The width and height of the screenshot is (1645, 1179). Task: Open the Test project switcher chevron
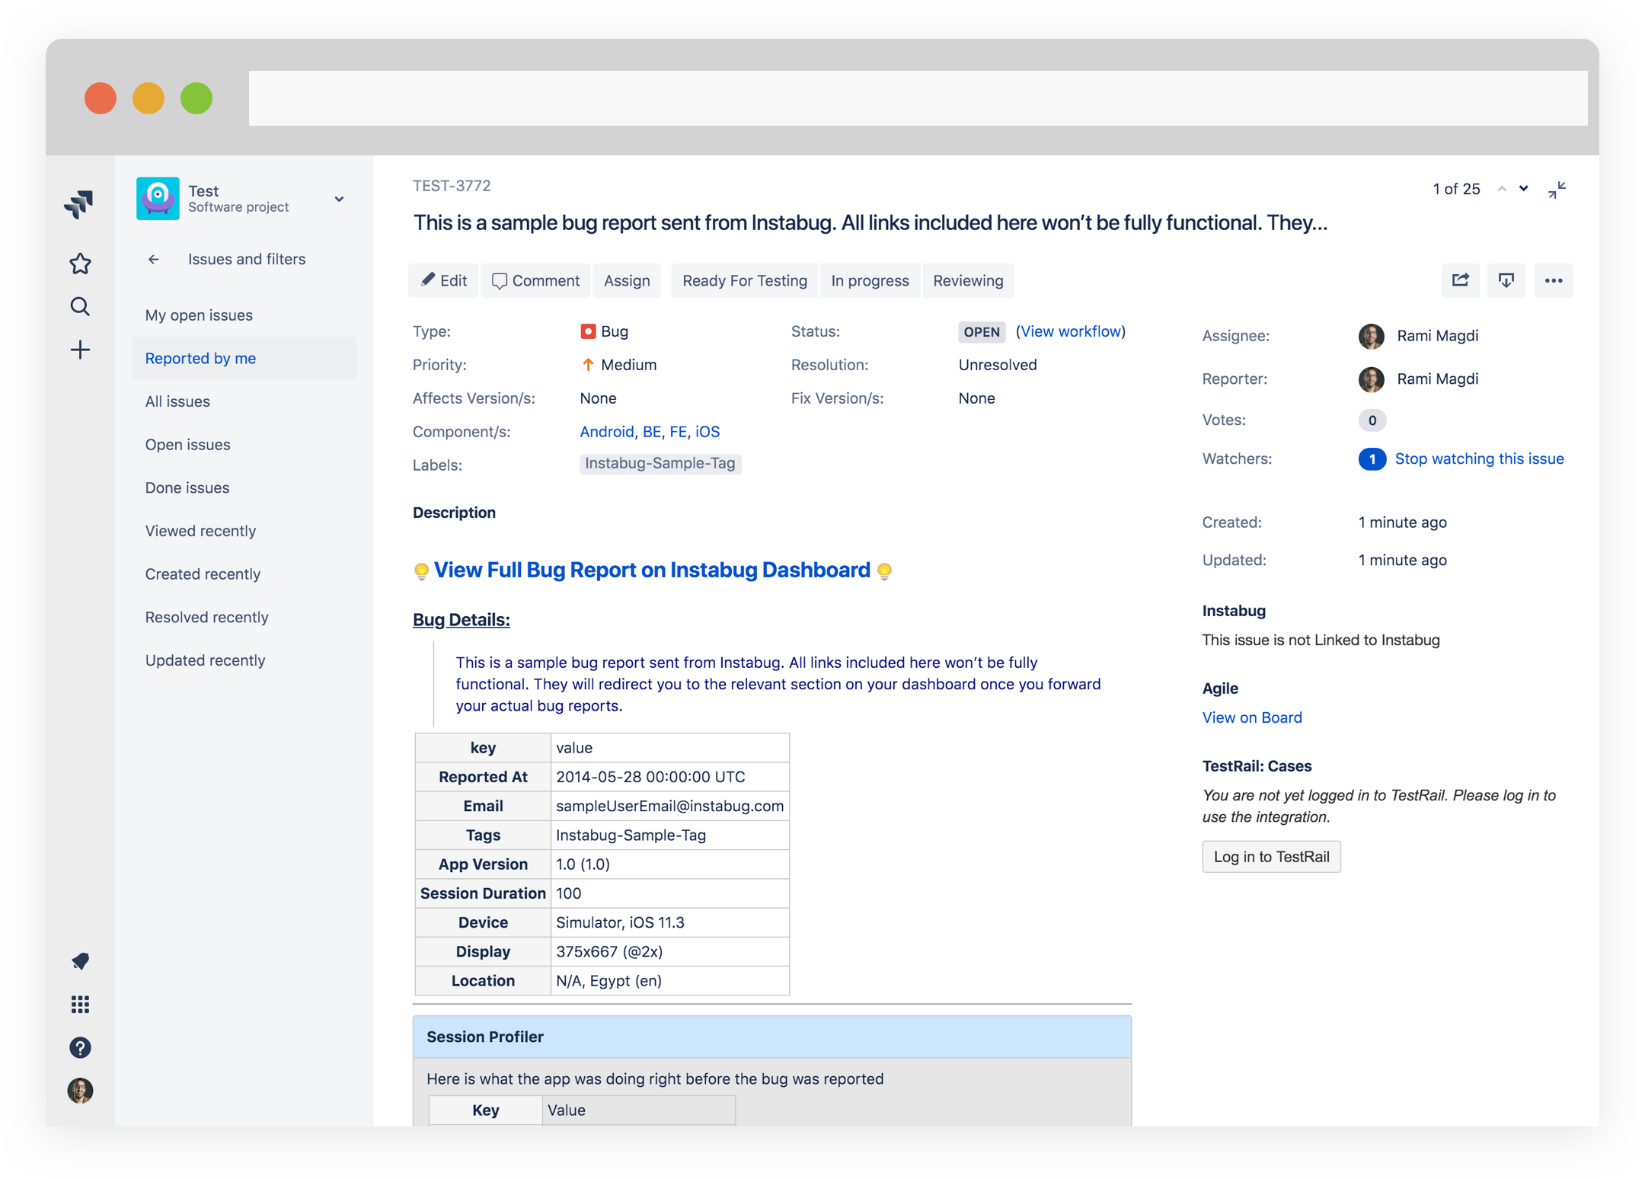click(x=339, y=199)
